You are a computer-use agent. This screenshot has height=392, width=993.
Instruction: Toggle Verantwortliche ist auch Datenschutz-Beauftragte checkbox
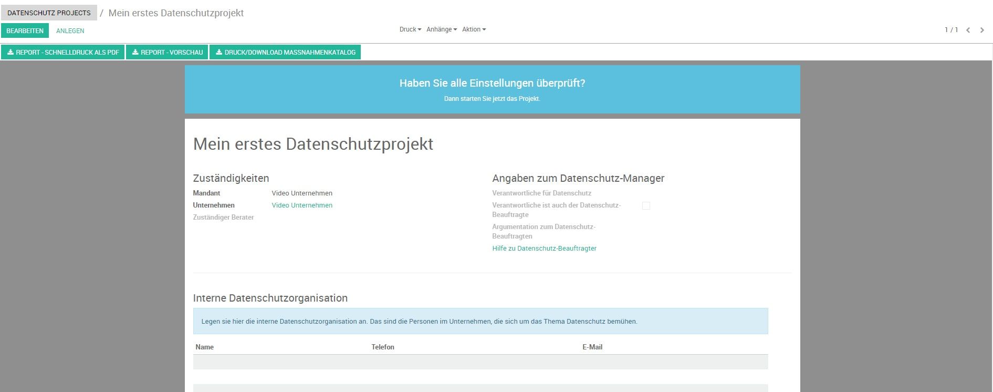(646, 206)
